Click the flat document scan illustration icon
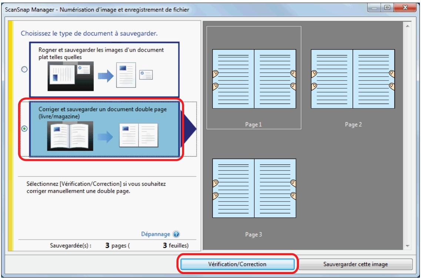 71,76
